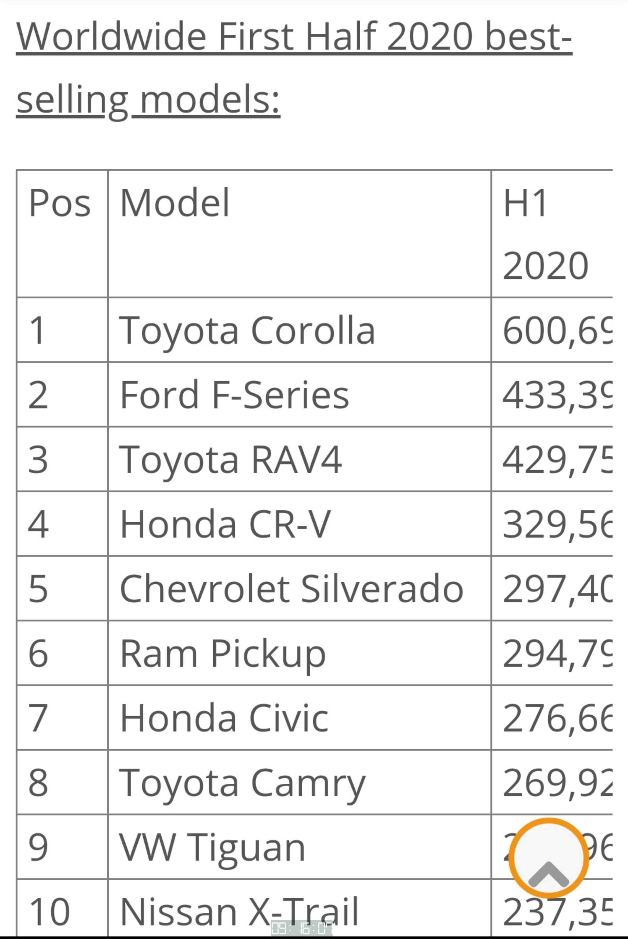Screen dimensions: 628x939
Task: Tap the Honda CR-V model entry
Action: tap(299, 524)
